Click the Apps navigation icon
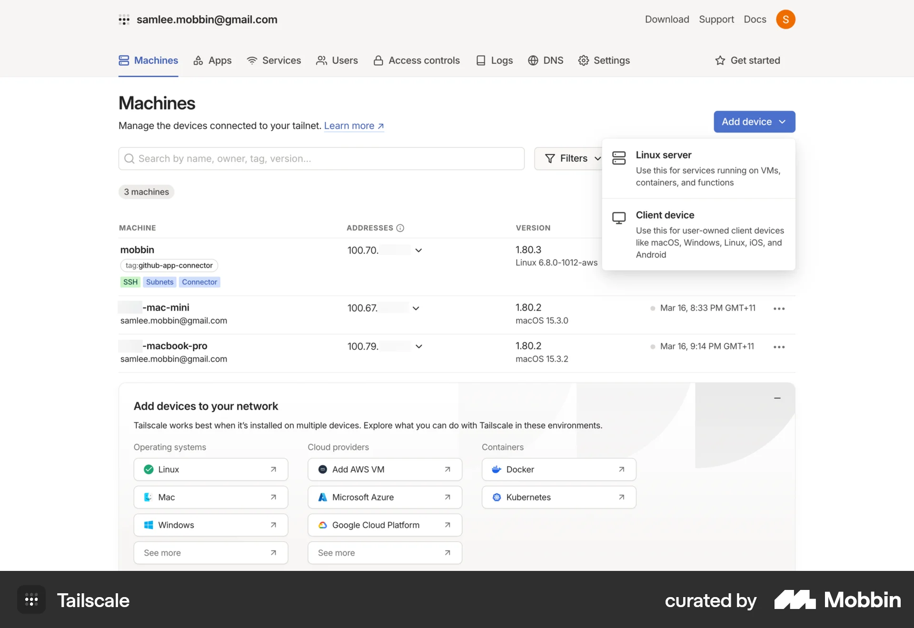This screenshot has height=628, width=914. click(x=198, y=60)
